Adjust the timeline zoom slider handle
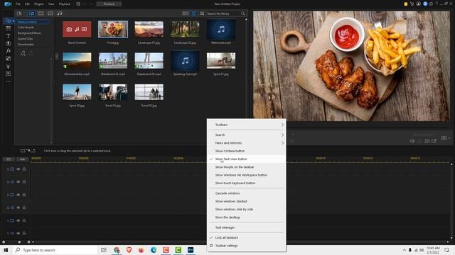Image resolution: width=455 pixels, height=255 pixels. point(19,242)
